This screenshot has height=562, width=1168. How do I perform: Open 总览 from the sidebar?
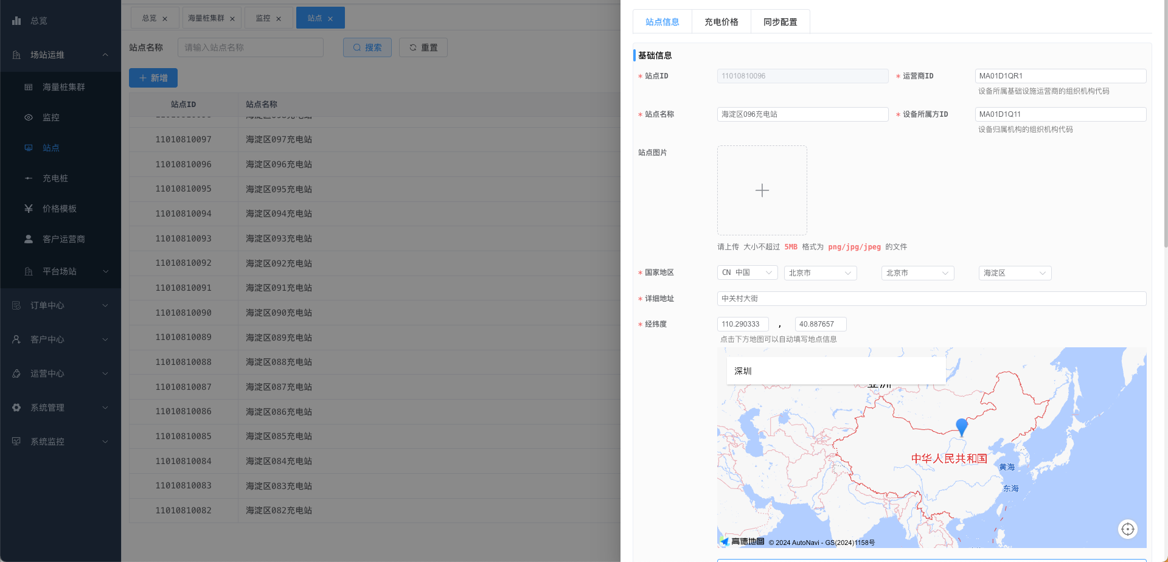39,21
